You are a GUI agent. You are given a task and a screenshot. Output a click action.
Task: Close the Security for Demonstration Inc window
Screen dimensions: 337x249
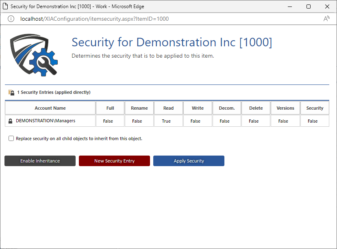pos(327,6)
